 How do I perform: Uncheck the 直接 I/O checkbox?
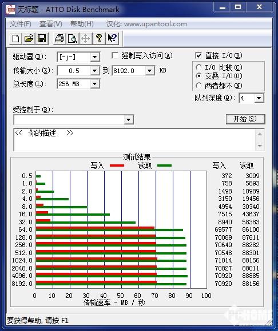pyautogui.click(x=198, y=55)
